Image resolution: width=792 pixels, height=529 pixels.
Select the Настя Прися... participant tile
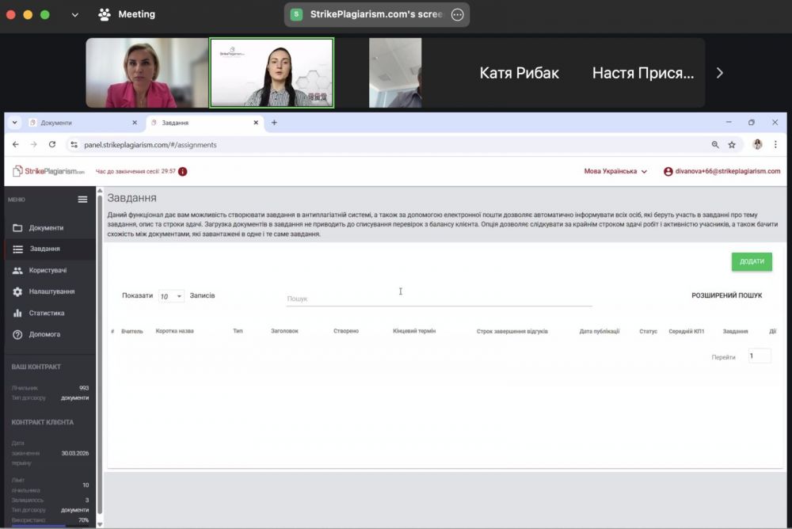643,73
